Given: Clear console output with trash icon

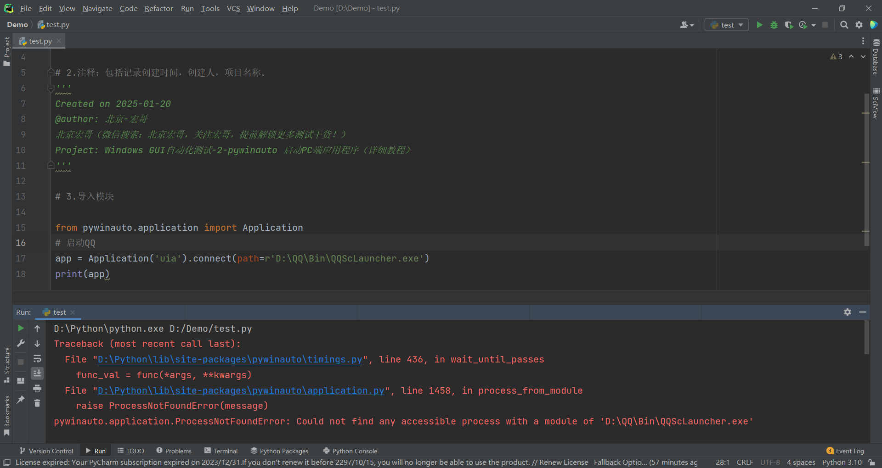Looking at the screenshot, I should (x=37, y=403).
